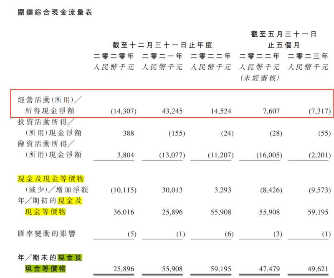Click column header 二零二零年

point(114,56)
